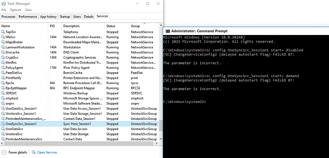The image size is (329, 158).
Task: Click the Open Services gear icon
Action: [x=34, y=152]
